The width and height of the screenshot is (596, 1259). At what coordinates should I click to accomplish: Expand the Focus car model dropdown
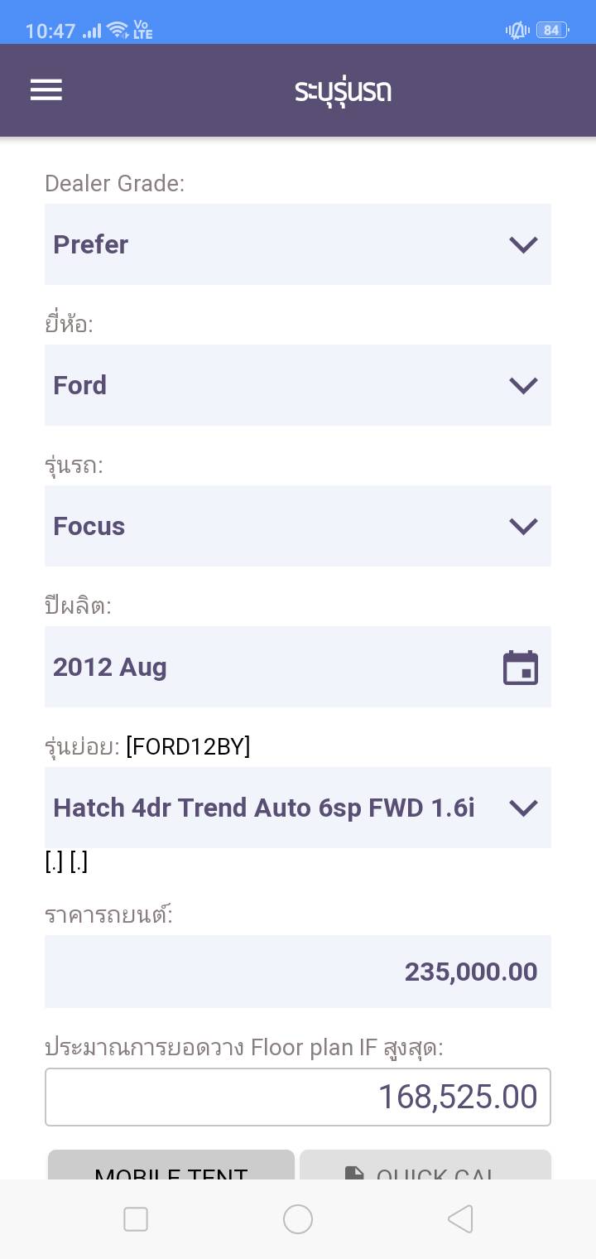click(x=298, y=526)
